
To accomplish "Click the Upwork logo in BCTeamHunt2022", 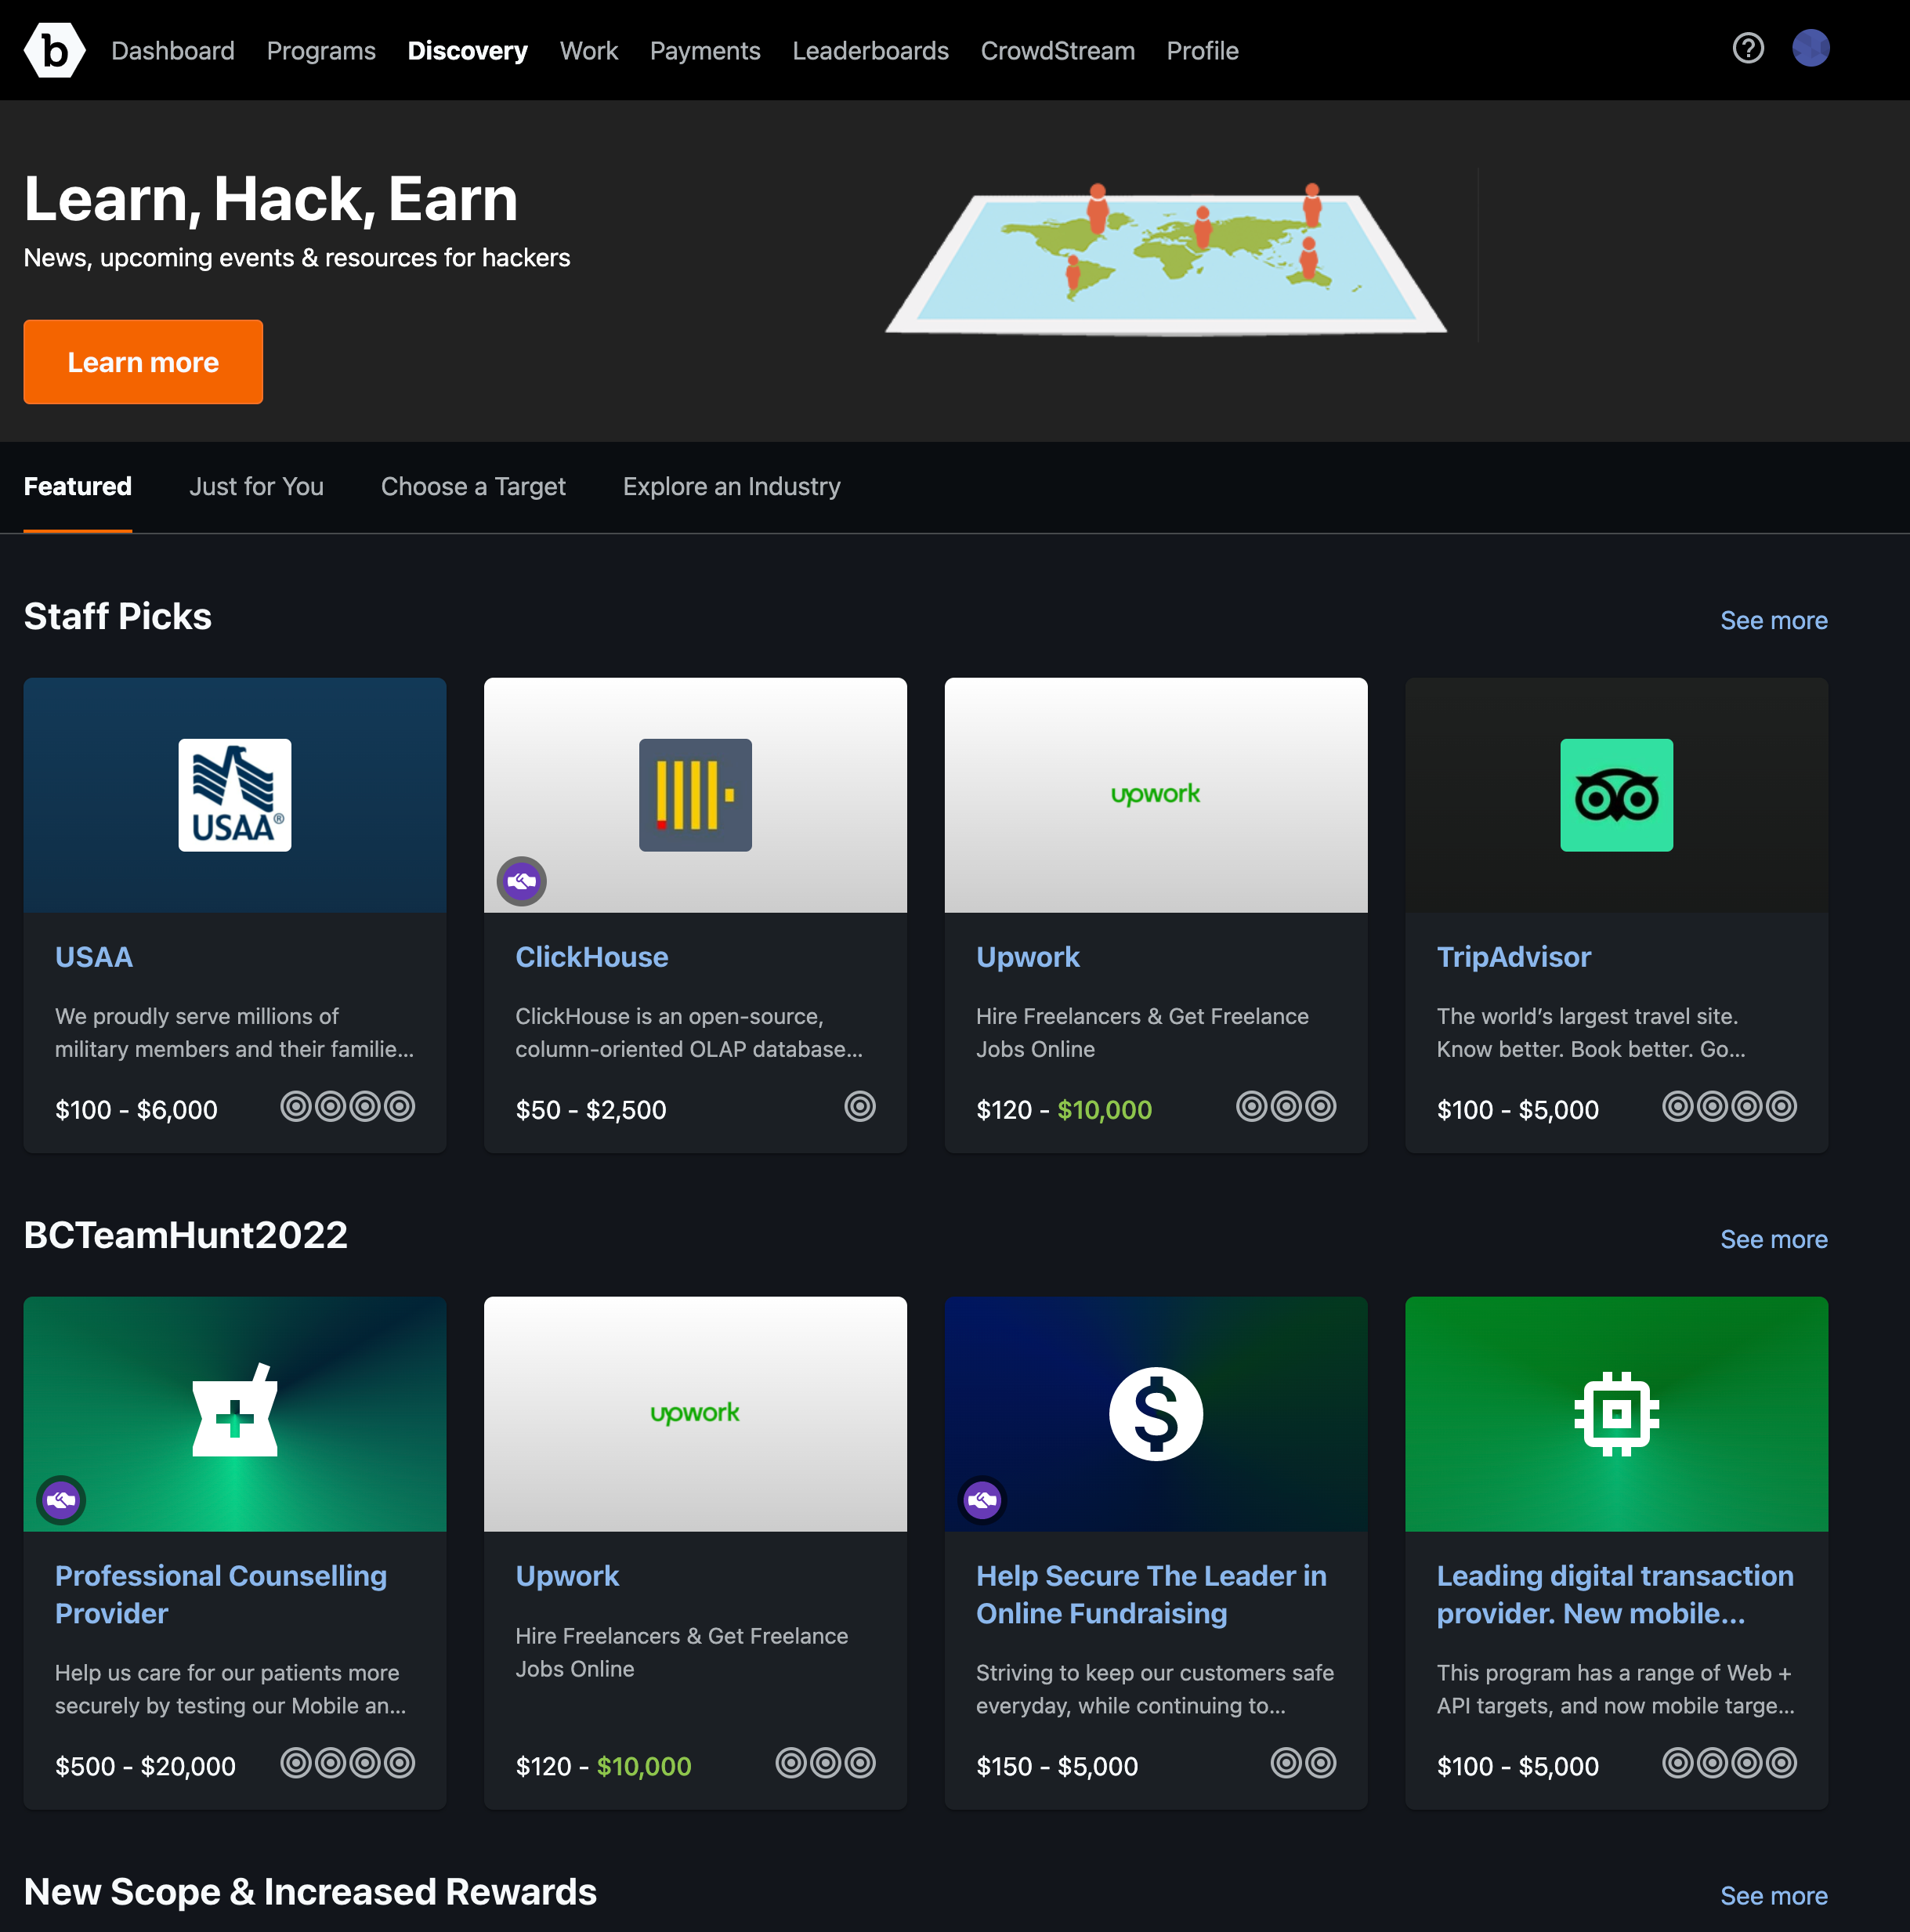I will (x=695, y=1413).
